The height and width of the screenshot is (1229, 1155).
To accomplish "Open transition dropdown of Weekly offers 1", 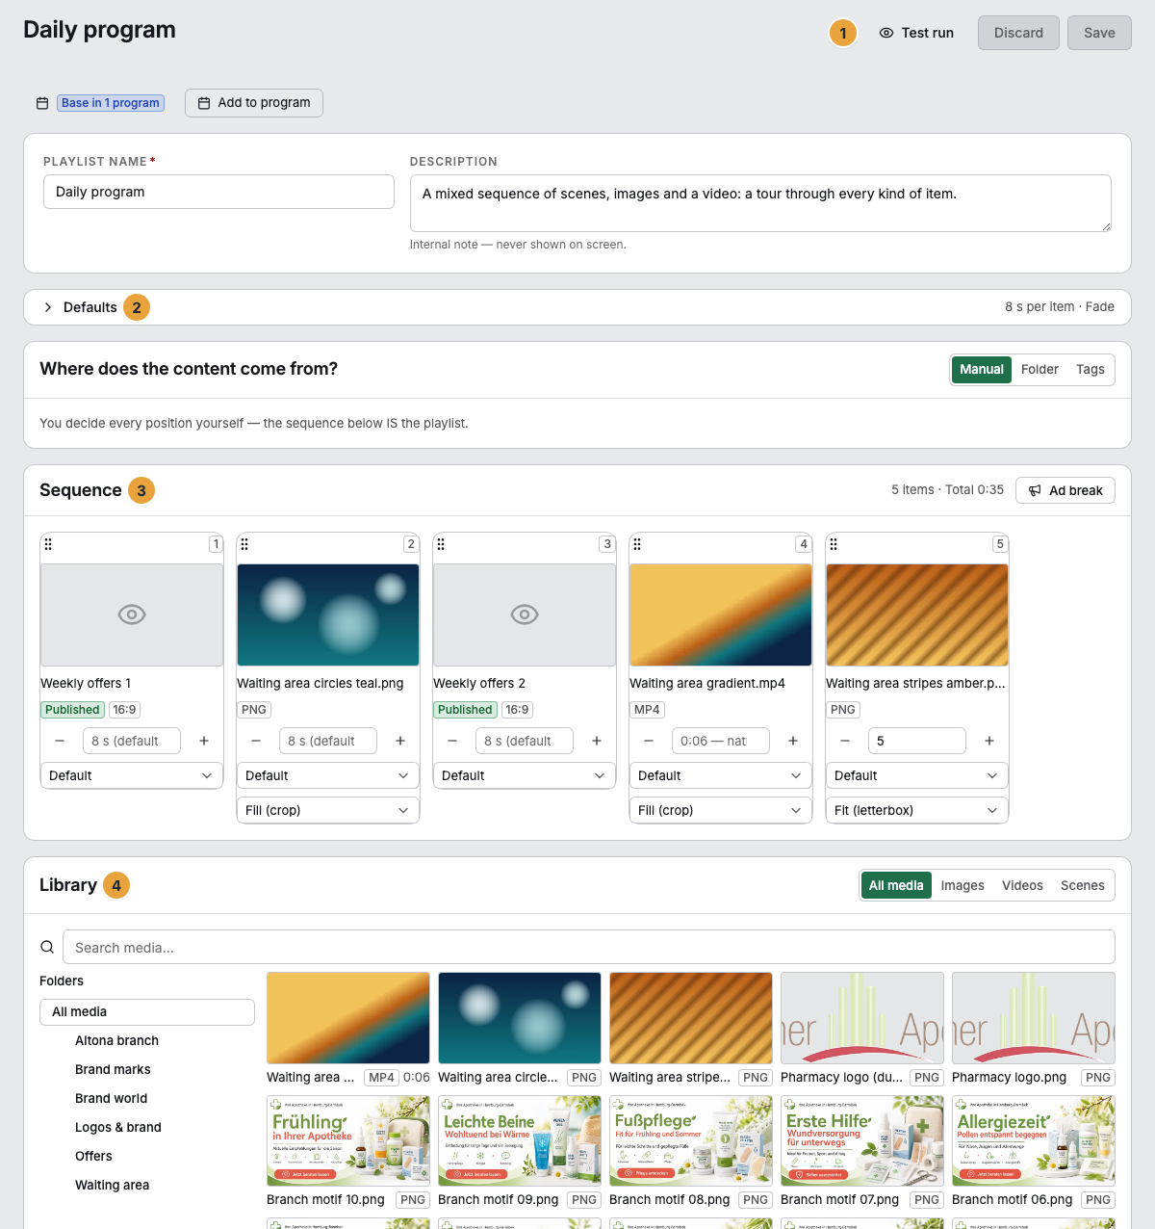I will 132,775.
